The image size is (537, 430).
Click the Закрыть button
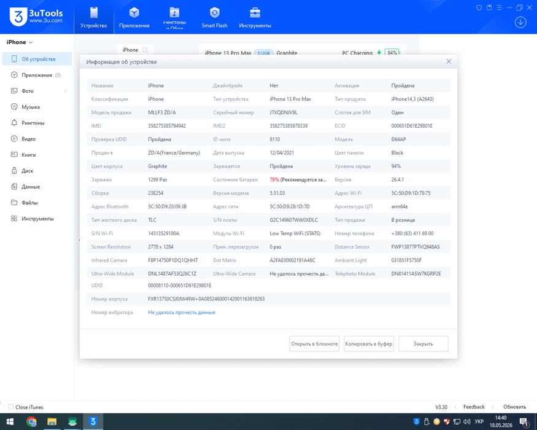423,343
